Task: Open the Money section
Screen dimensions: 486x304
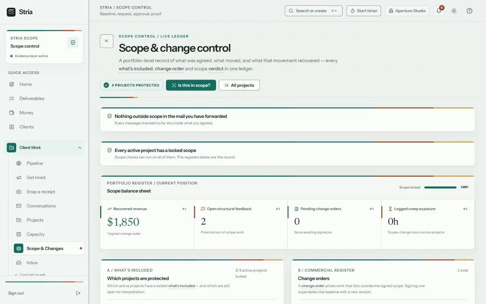Action: [26, 113]
